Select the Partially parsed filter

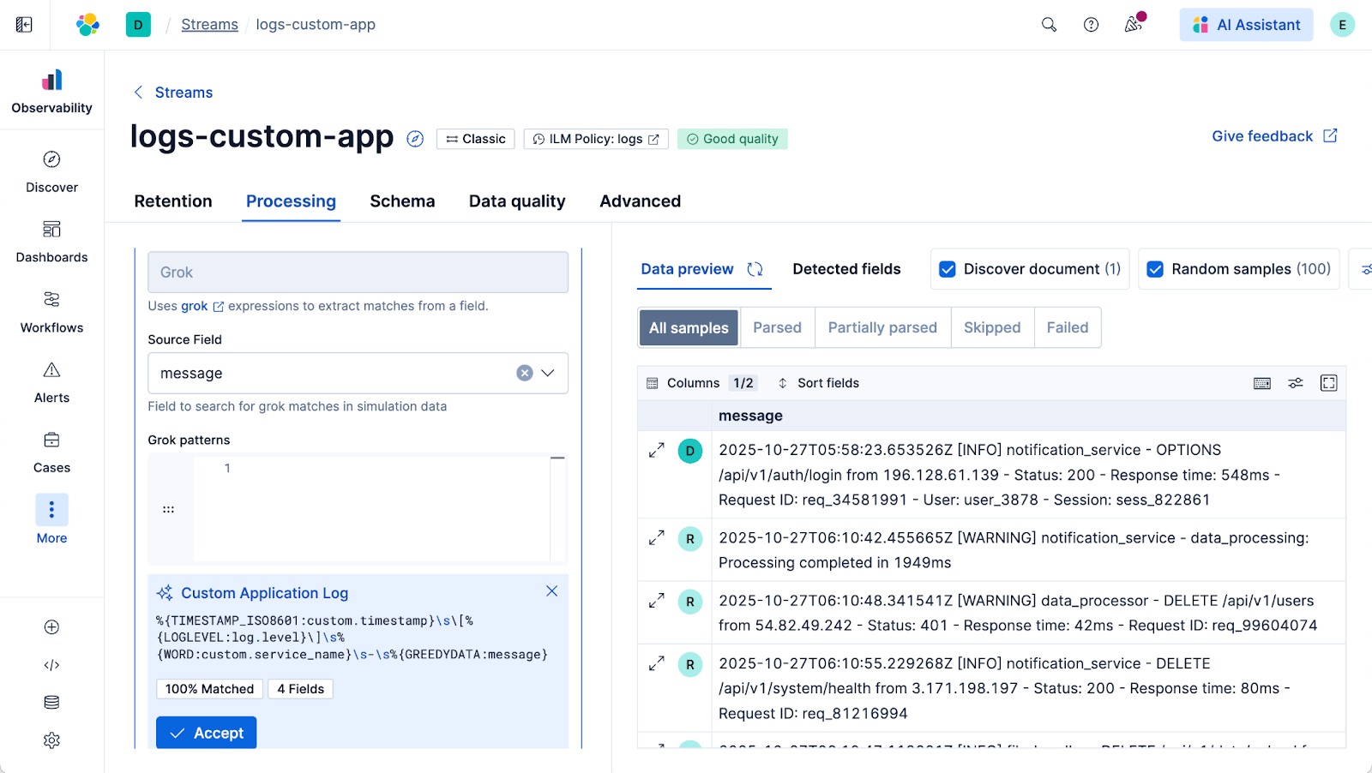click(x=882, y=327)
